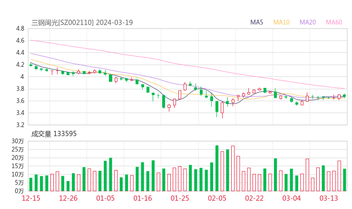This screenshot has width=352, height=209.
Task: Toggle the MA10 moving average legend
Action: 282,22
